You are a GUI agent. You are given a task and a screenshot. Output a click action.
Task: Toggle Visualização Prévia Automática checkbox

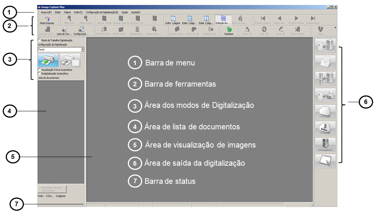tap(39, 70)
